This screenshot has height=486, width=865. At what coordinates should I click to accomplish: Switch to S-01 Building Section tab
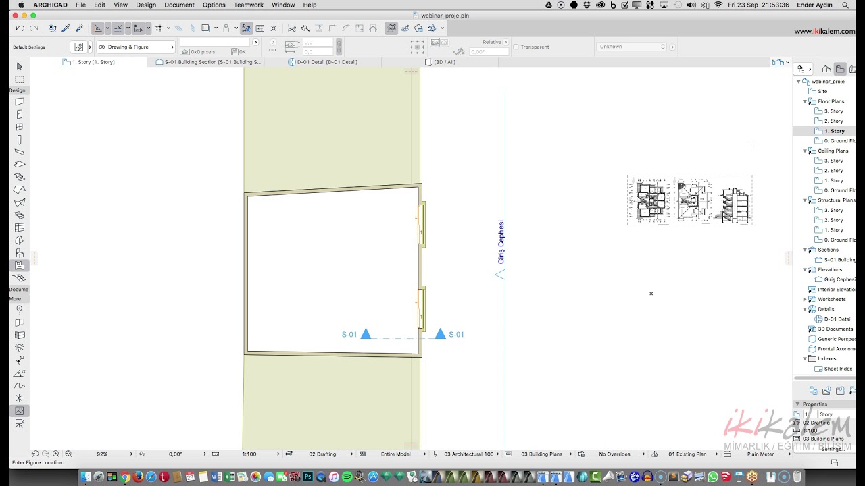click(x=207, y=62)
